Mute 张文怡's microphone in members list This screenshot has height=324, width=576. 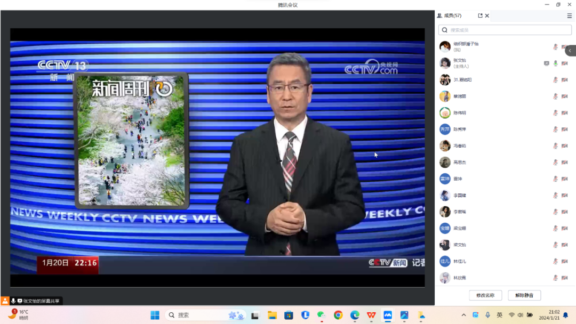[x=555, y=63]
